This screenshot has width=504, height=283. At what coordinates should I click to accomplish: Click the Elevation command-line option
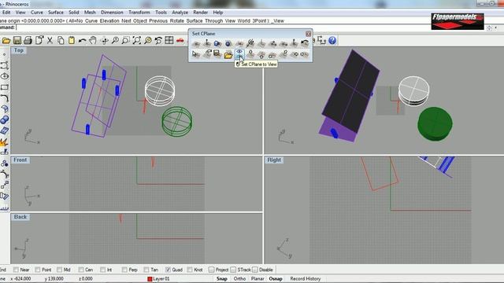(109, 21)
